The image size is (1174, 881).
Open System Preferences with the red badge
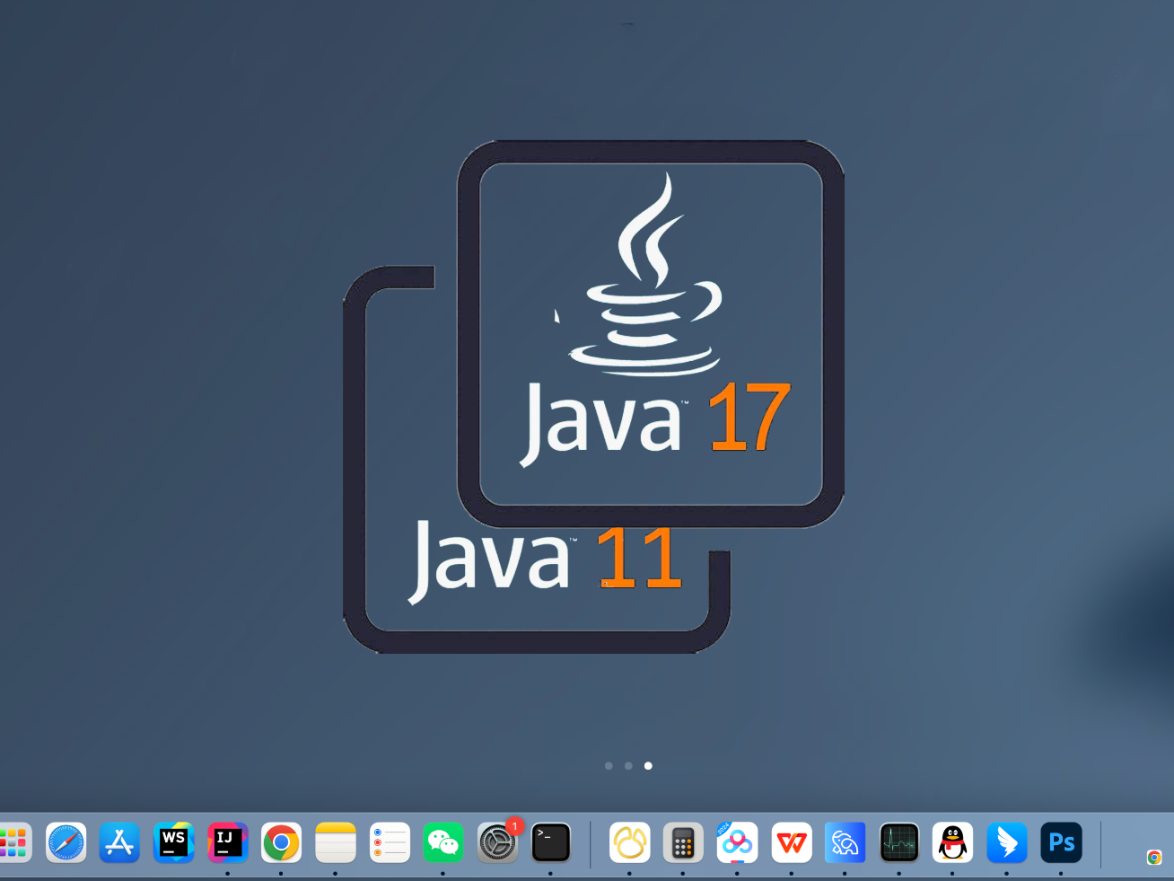(497, 842)
